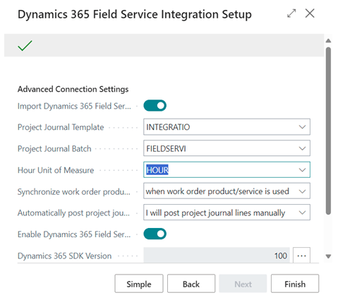
Task: Click the Hour Unit of Measure label
Action: pyautogui.click(x=56, y=170)
